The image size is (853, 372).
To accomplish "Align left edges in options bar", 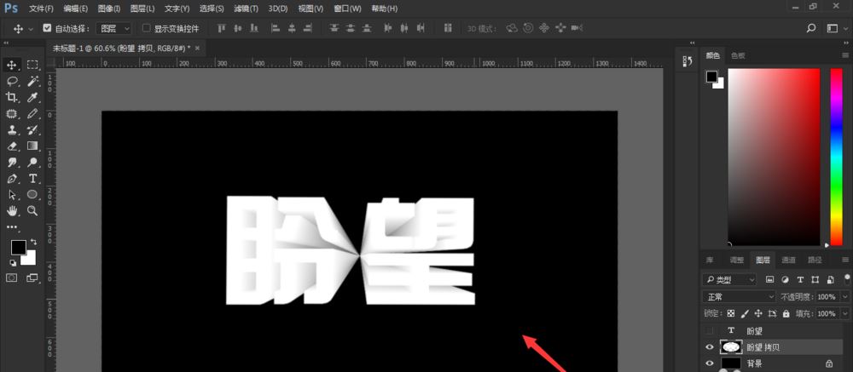I will click(x=276, y=28).
